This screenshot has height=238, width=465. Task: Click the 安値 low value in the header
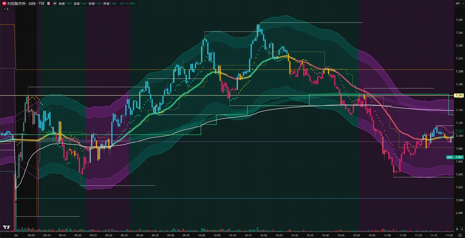(x=95, y=3)
